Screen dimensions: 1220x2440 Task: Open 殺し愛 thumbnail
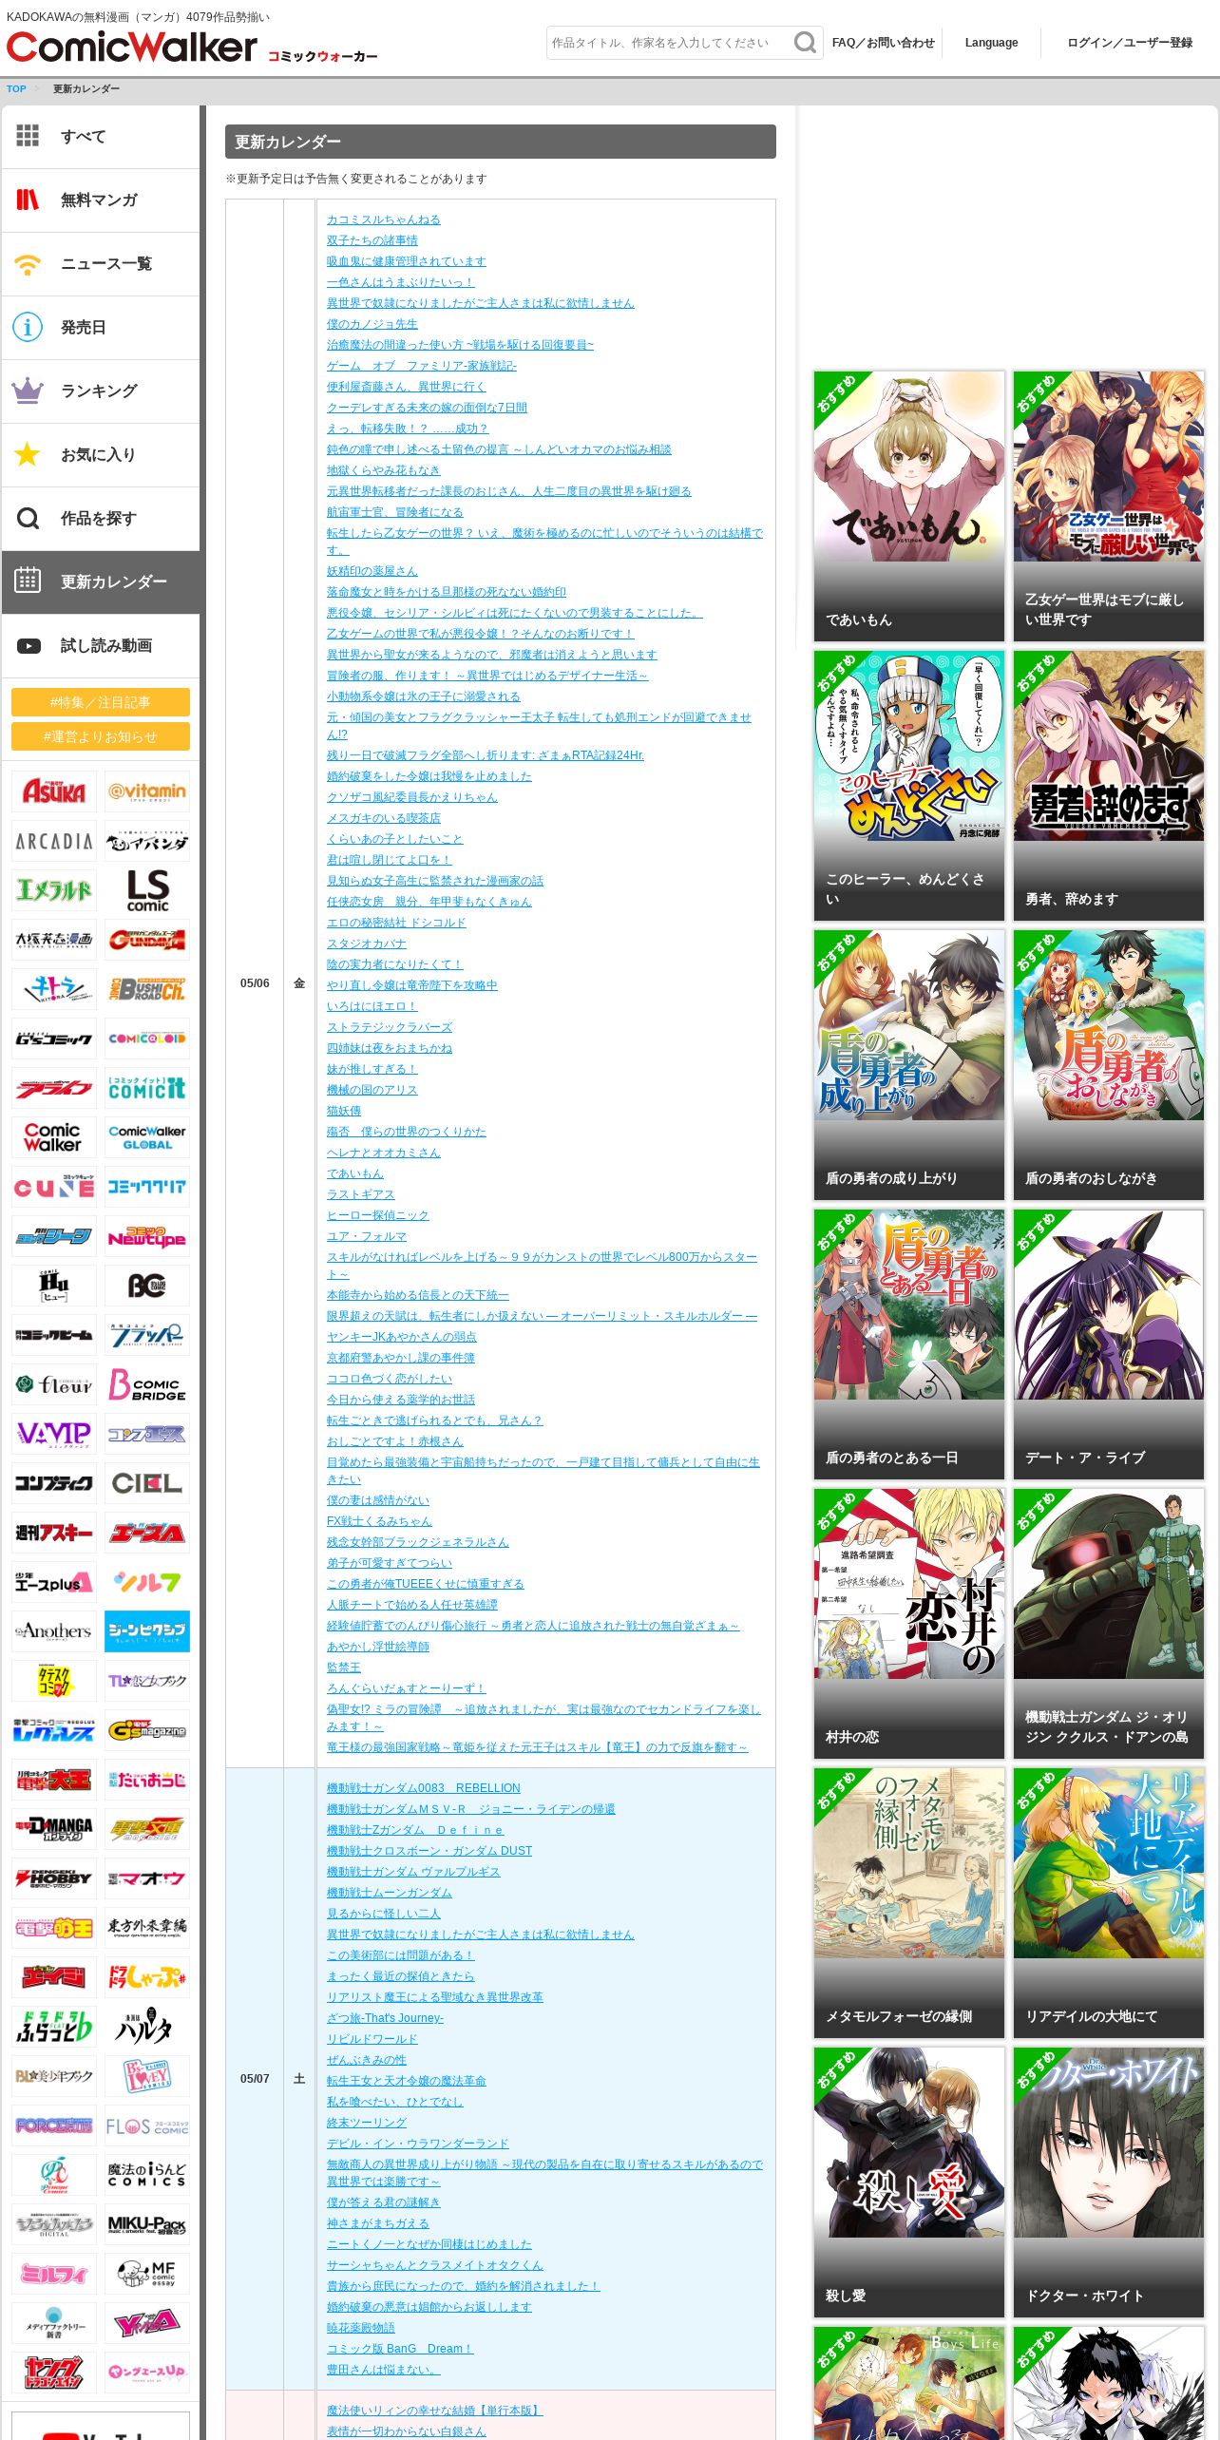tap(909, 2182)
